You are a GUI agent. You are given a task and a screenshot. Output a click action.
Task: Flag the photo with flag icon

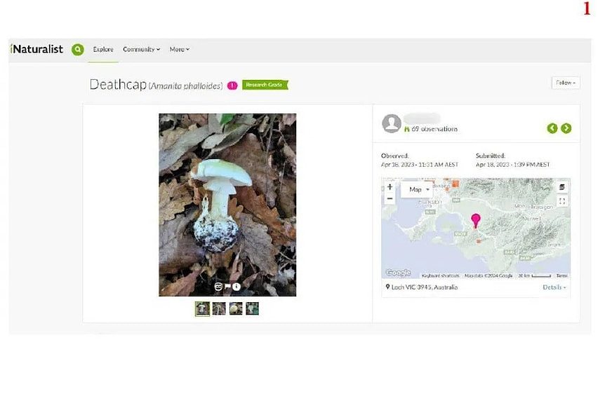pyautogui.click(x=227, y=287)
